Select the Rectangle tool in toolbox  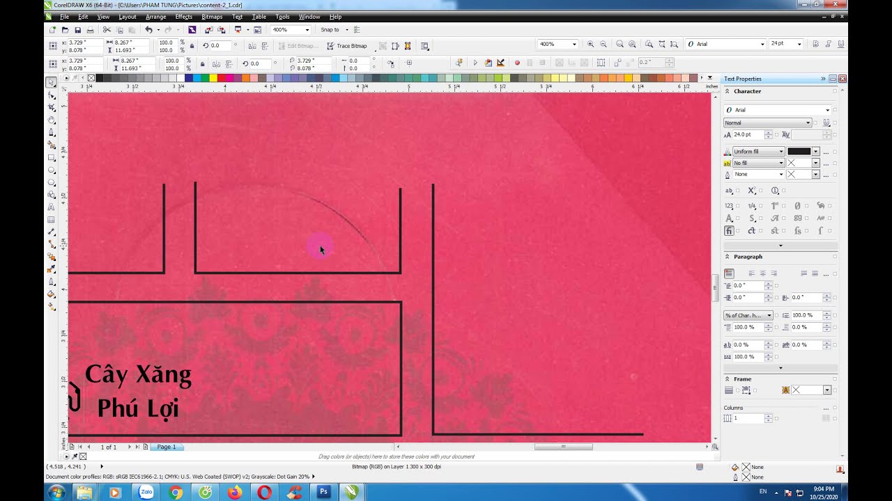52,158
